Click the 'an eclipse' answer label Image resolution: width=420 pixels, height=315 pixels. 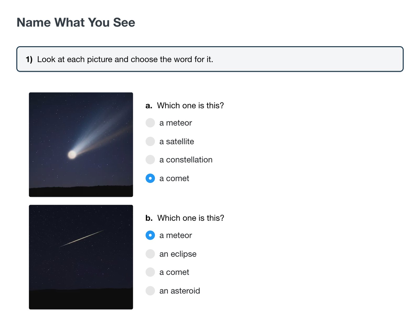(178, 254)
